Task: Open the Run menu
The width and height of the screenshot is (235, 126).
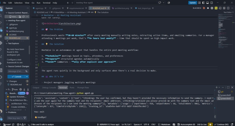Action: [38, 3]
